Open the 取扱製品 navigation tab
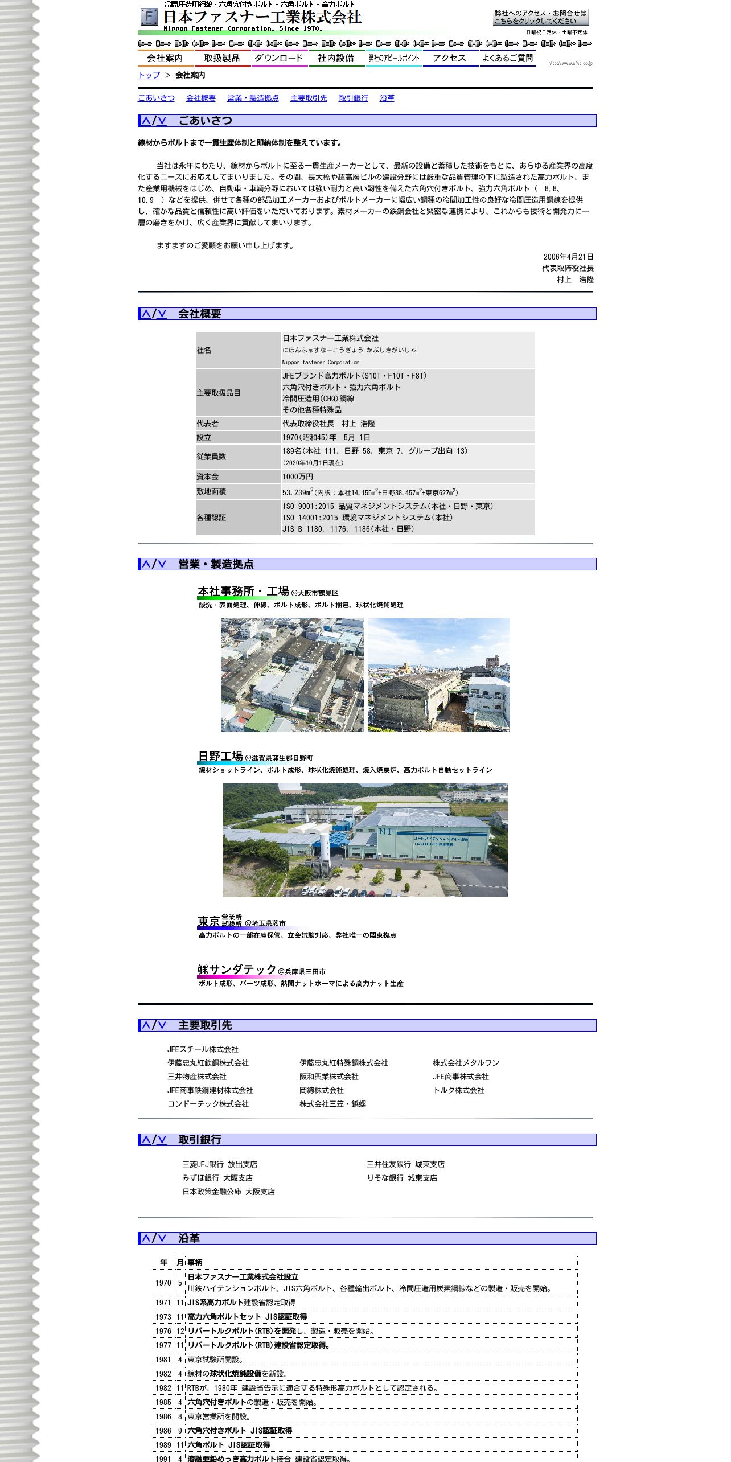Image resolution: width=731 pixels, height=1462 pixels. pyautogui.click(x=222, y=58)
